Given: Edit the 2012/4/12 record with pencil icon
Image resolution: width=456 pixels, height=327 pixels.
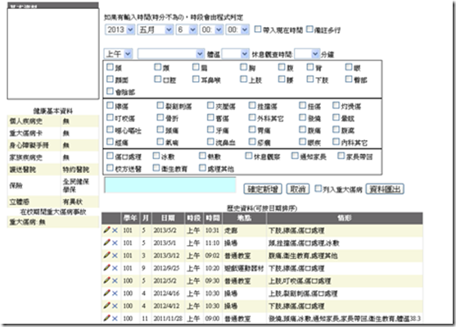Looking at the screenshot, I should click(x=106, y=306).
